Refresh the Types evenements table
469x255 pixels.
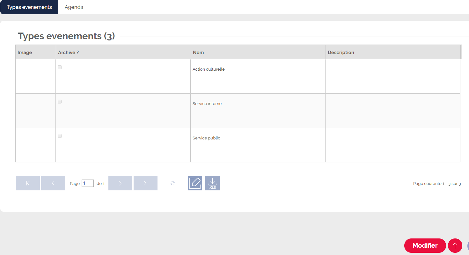coord(172,183)
